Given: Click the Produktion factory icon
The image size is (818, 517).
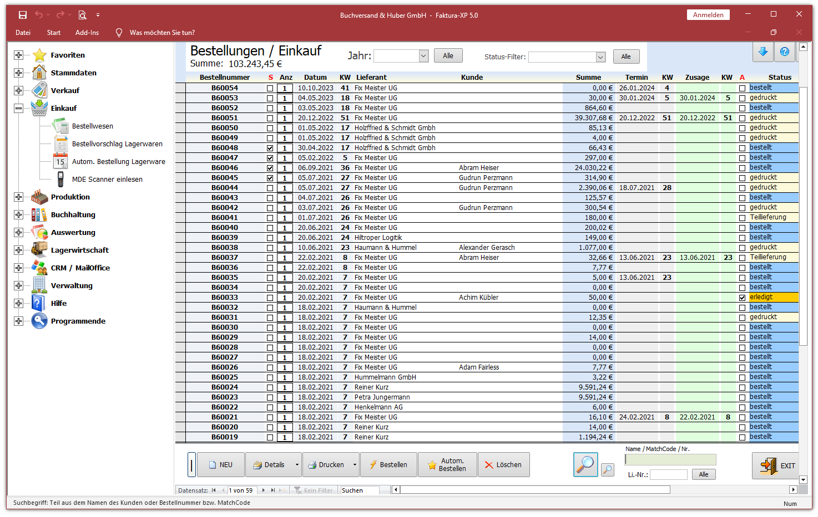Looking at the screenshot, I should (39, 197).
